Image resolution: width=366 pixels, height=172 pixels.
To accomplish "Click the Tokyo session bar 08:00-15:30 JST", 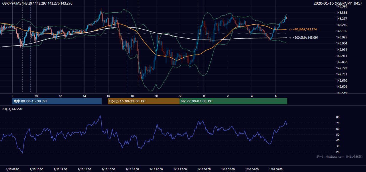I will coord(57,101).
